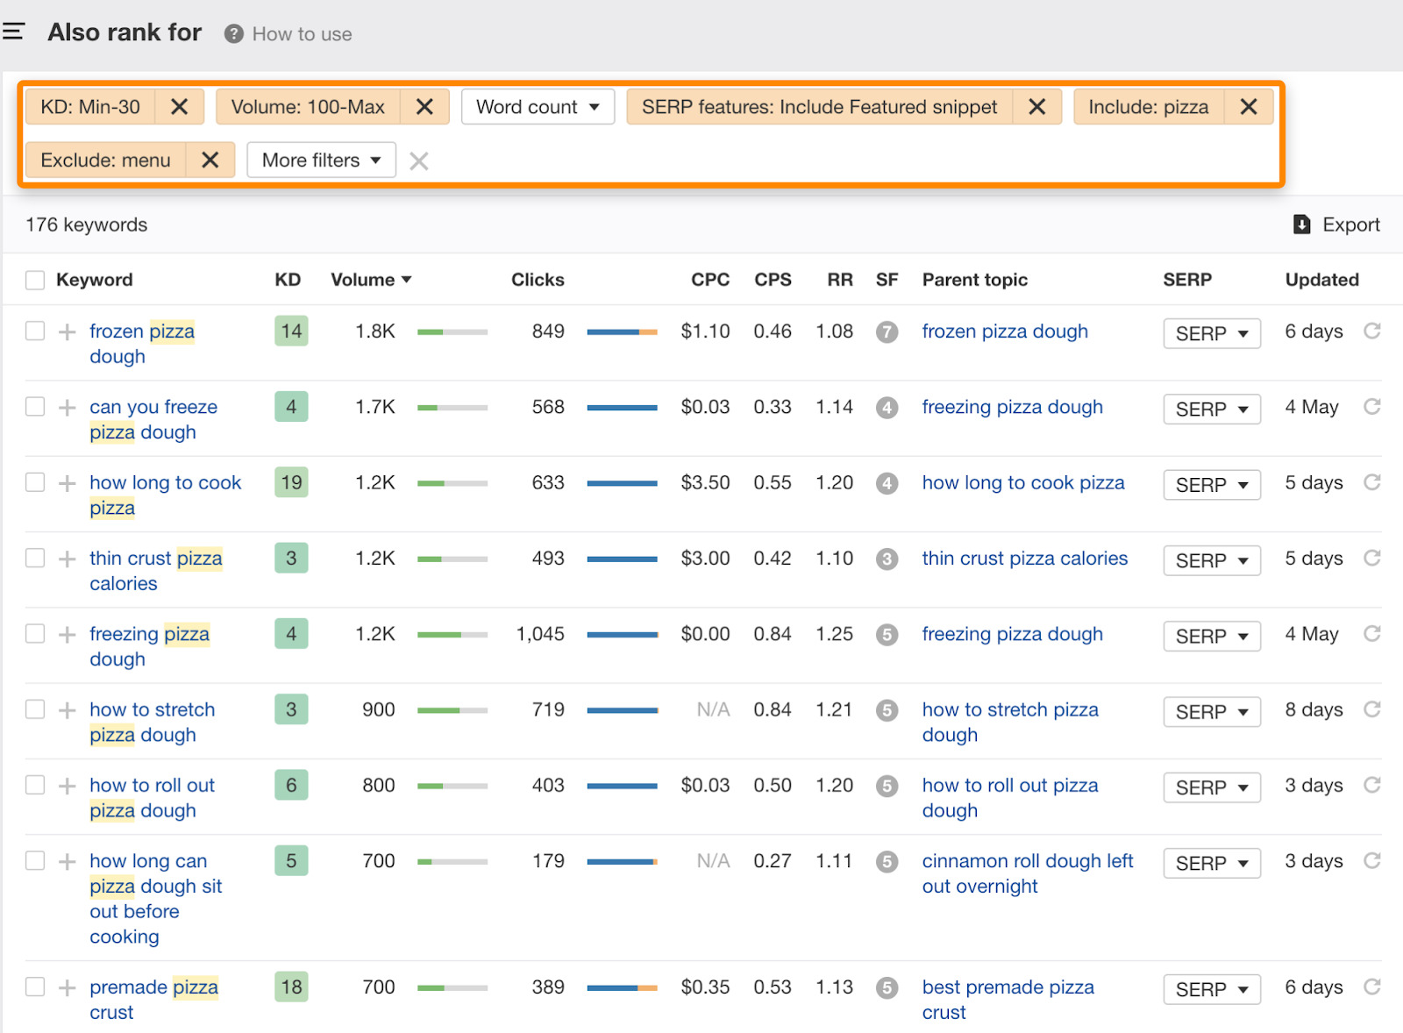Click the plus icon next to frozen pizza dough
1403x1033 pixels.
(x=67, y=332)
